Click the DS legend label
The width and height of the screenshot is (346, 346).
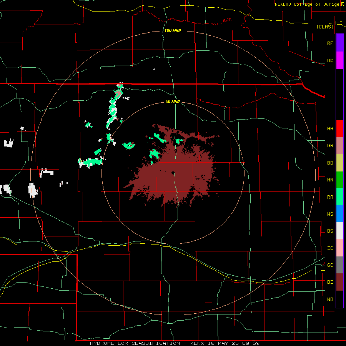(x=330, y=231)
